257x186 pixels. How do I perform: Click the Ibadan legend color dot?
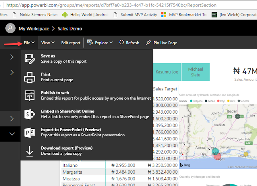[x=206, y=101]
